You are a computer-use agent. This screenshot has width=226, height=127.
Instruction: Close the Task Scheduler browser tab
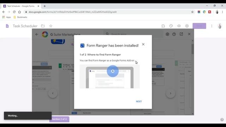[x=38, y=6]
